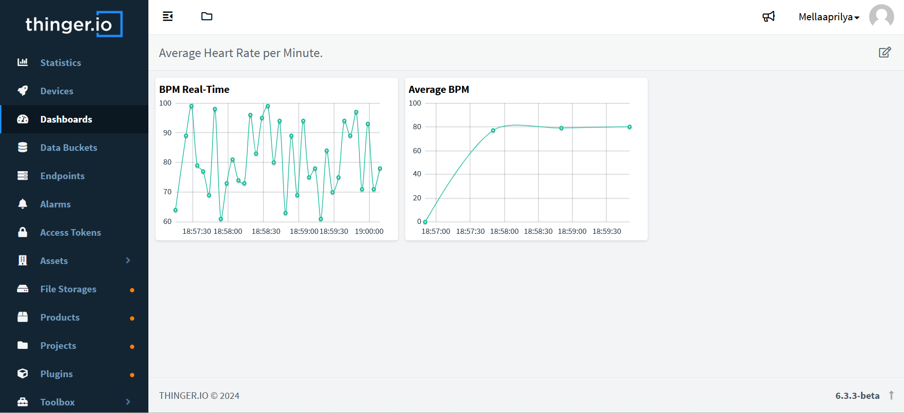904x413 pixels.
Task: Select Products in the sidebar
Action: pos(60,317)
